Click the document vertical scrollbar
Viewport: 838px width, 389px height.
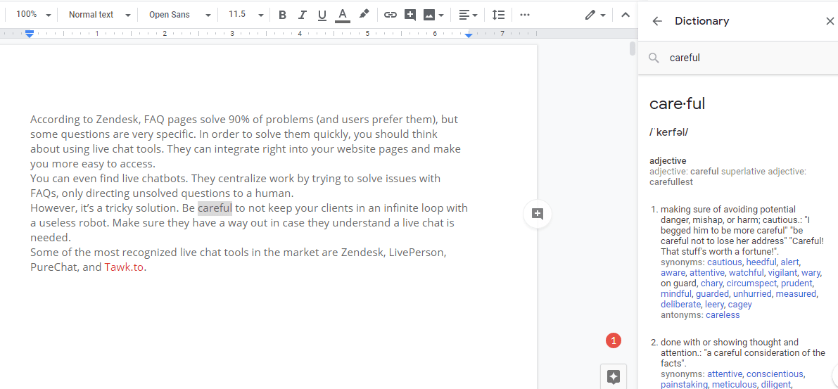tap(633, 48)
